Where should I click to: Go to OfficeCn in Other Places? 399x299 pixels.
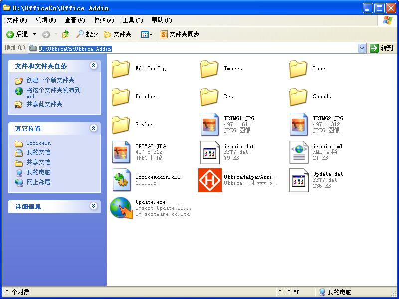point(39,143)
